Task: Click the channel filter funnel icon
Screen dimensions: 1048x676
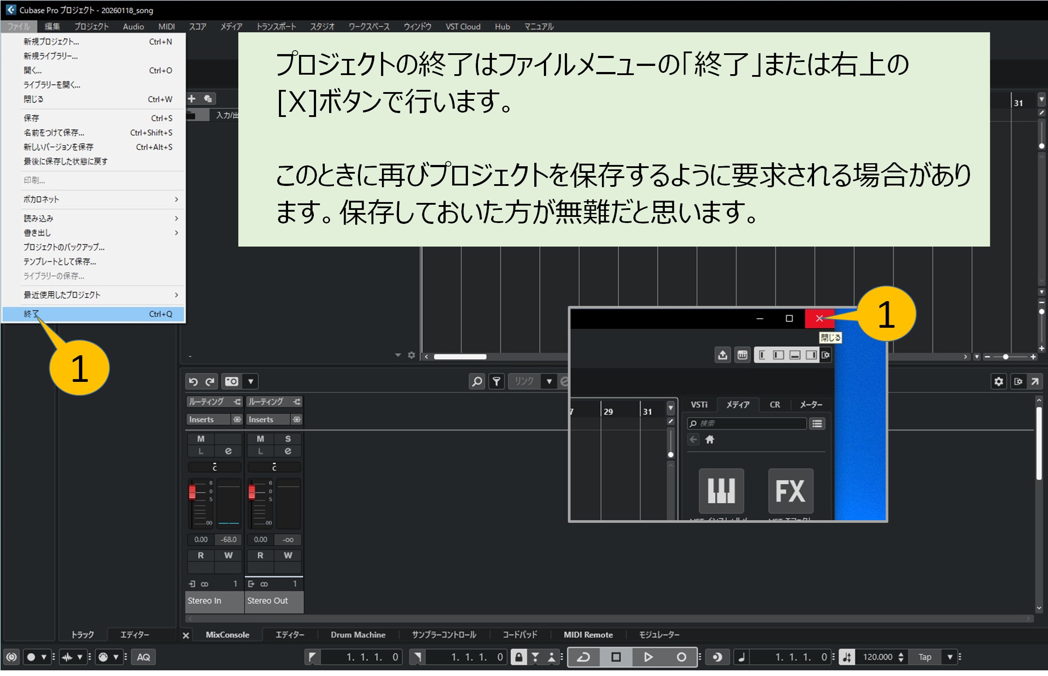Action: tap(496, 381)
